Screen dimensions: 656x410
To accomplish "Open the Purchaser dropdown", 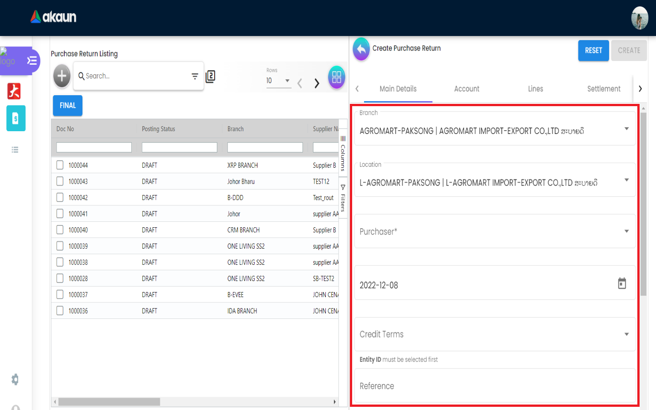I will click(626, 231).
